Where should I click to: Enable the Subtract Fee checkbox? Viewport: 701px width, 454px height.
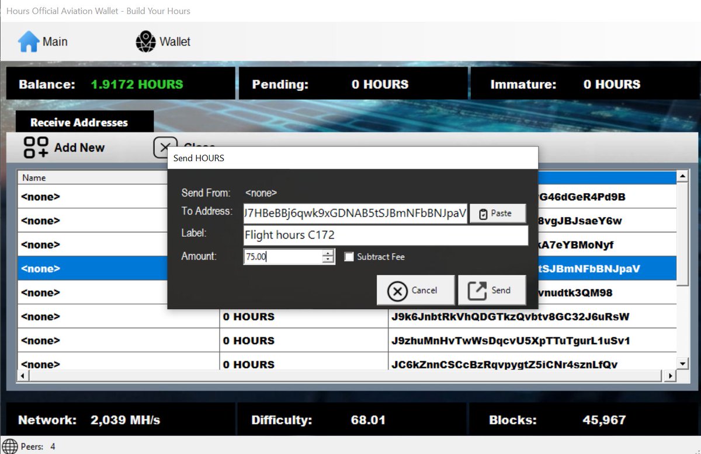(349, 257)
